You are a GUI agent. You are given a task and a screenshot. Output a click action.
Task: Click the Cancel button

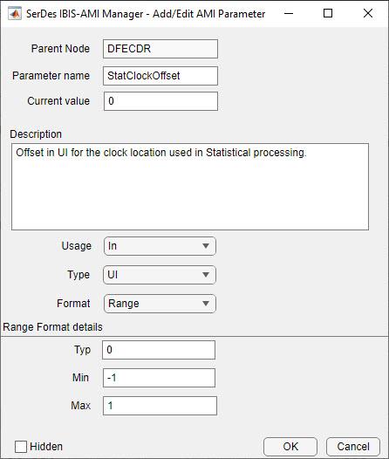pyautogui.click(x=353, y=447)
